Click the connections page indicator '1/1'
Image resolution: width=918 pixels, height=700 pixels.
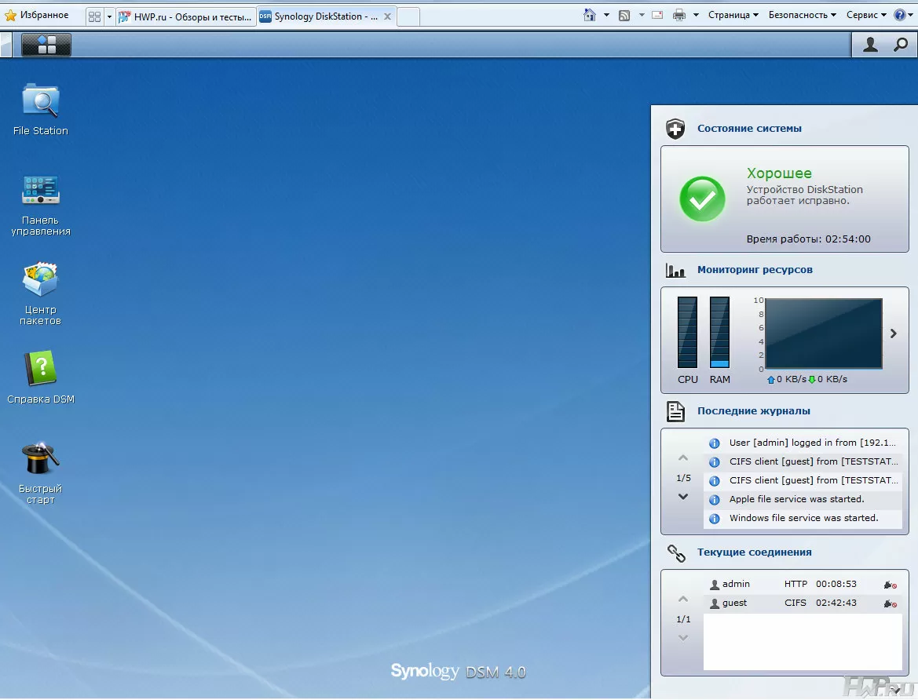(x=683, y=619)
